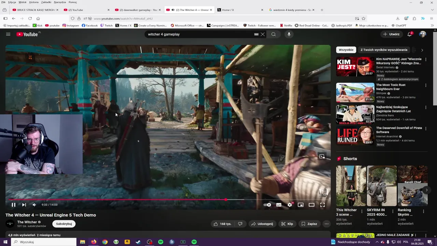The image size is (437, 246).
Task: Switch to 'dawnwalker gameplay' browser tab
Action: [x=138, y=10]
